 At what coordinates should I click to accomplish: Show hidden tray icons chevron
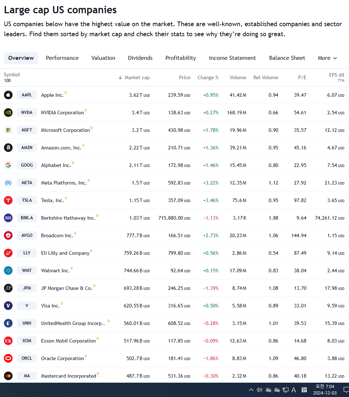point(251,390)
